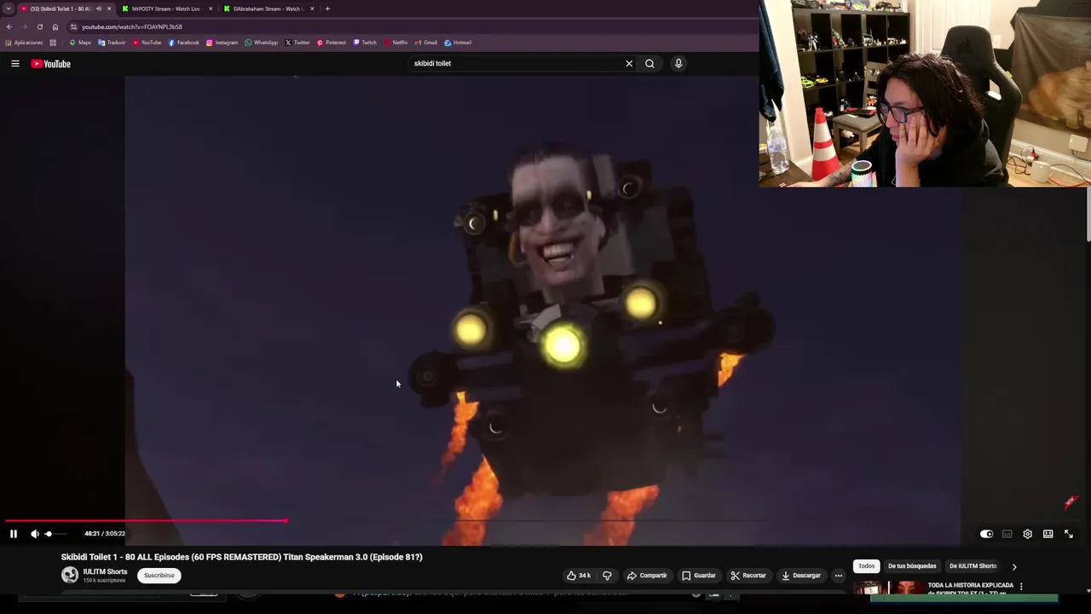This screenshot has height=614, width=1091.
Task: Open Recortar clip tool
Action: pos(748,576)
